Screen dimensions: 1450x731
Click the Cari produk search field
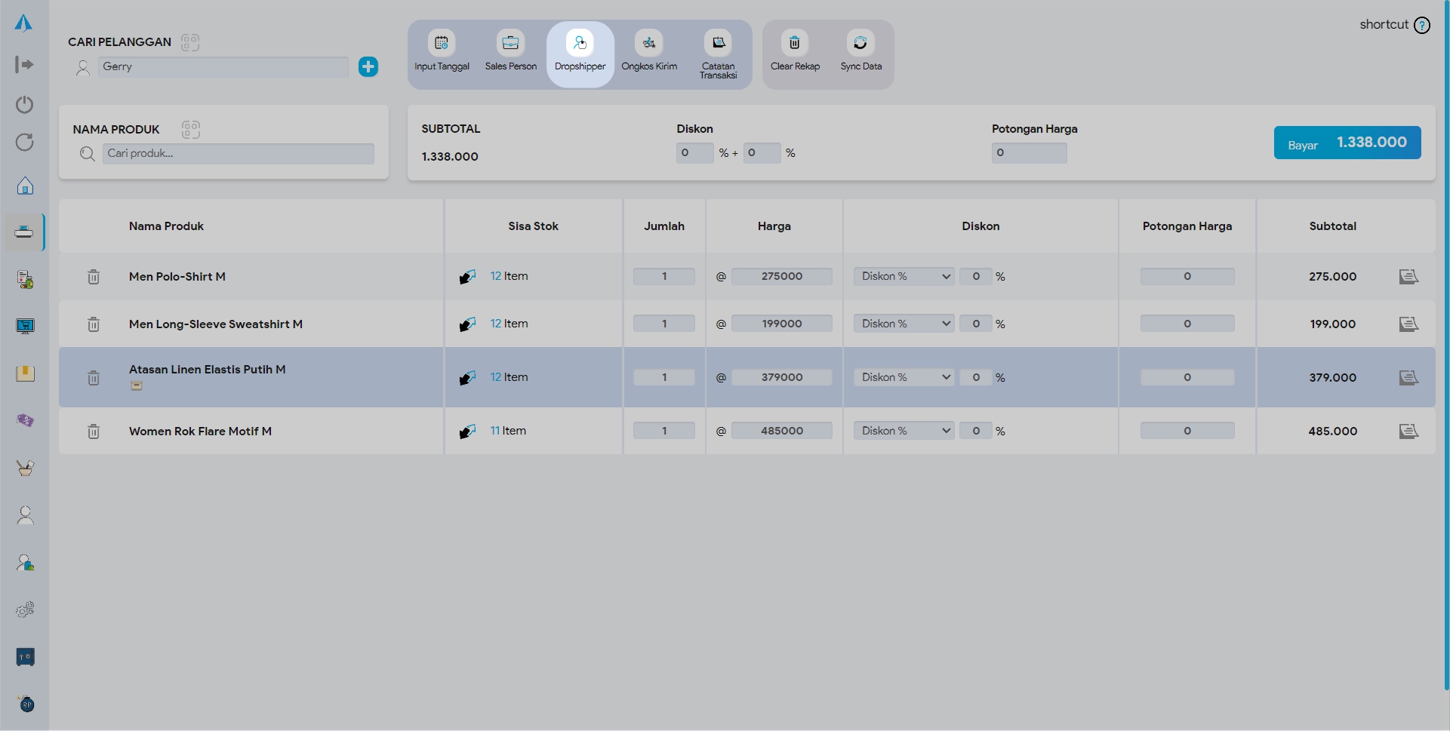point(238,154)
